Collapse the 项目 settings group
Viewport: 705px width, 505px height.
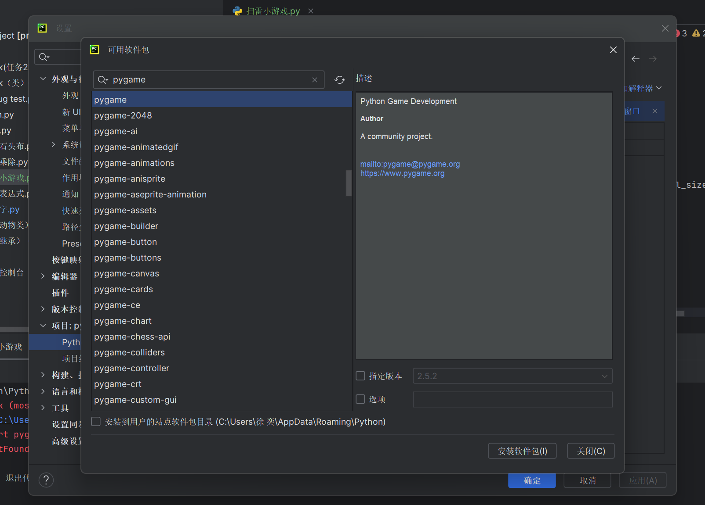coord(43,326)
